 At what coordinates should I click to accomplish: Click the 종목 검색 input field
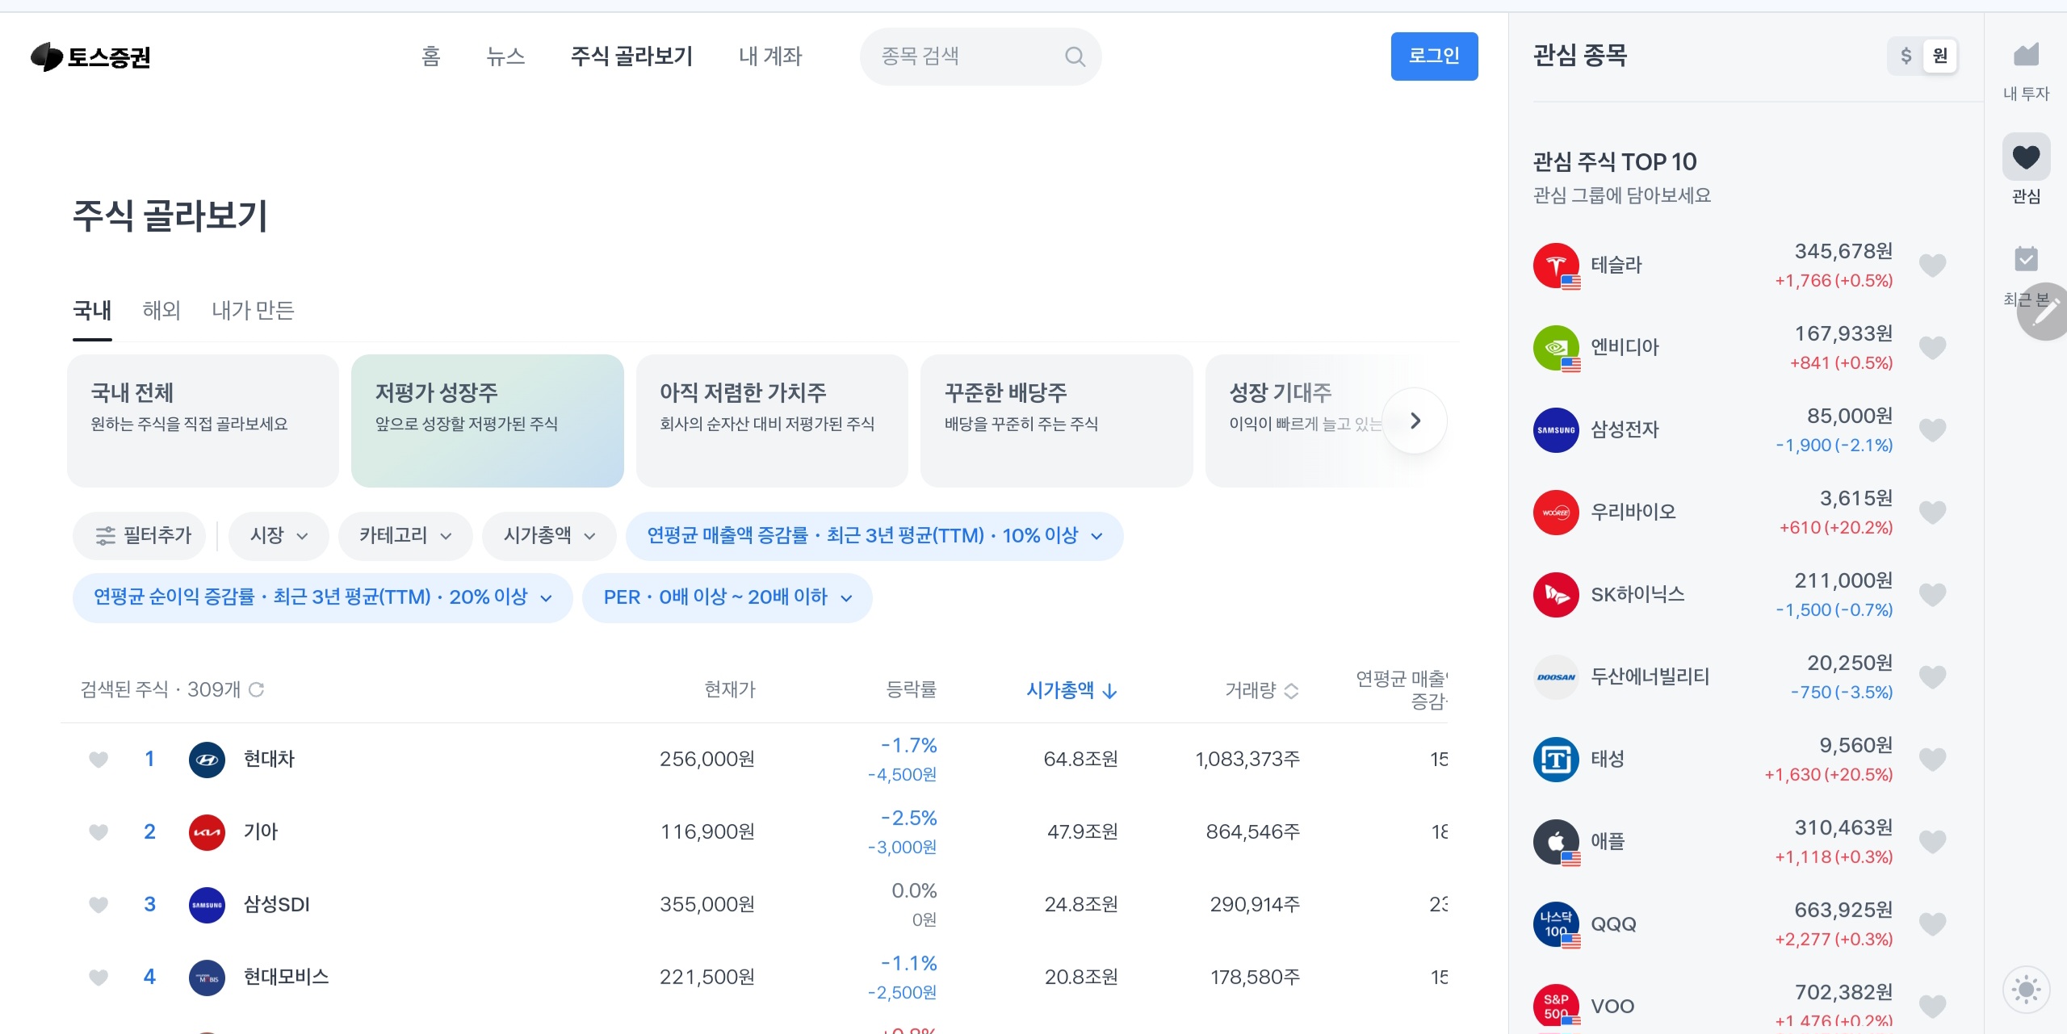tap(980, 57)
